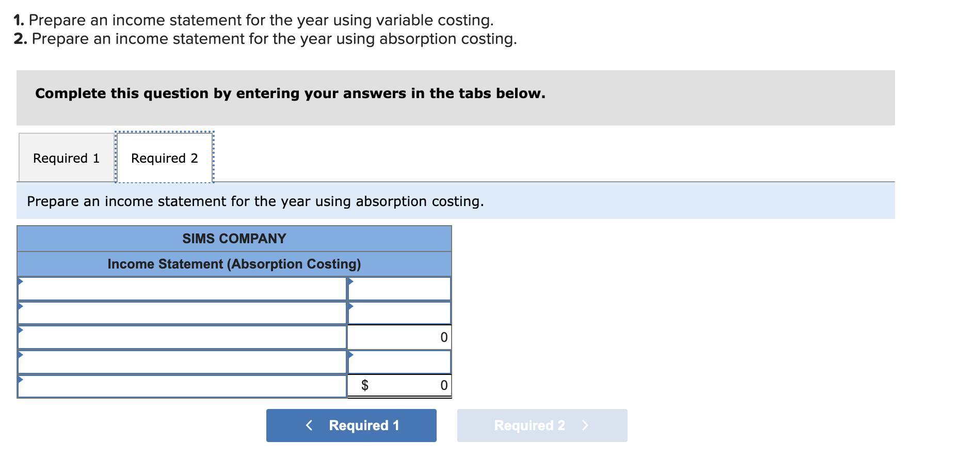Screen dimensions: 961x472
Task: Click the right chevron on Required 2 button
Action: (x=586, y=425)
